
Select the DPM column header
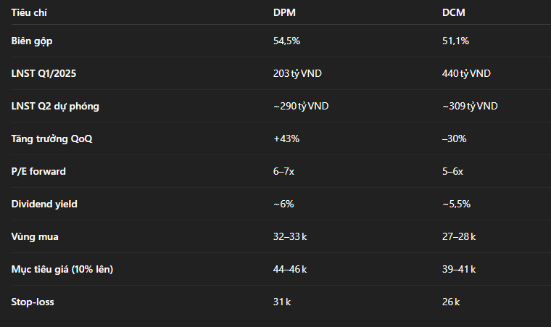coord(284,12)
